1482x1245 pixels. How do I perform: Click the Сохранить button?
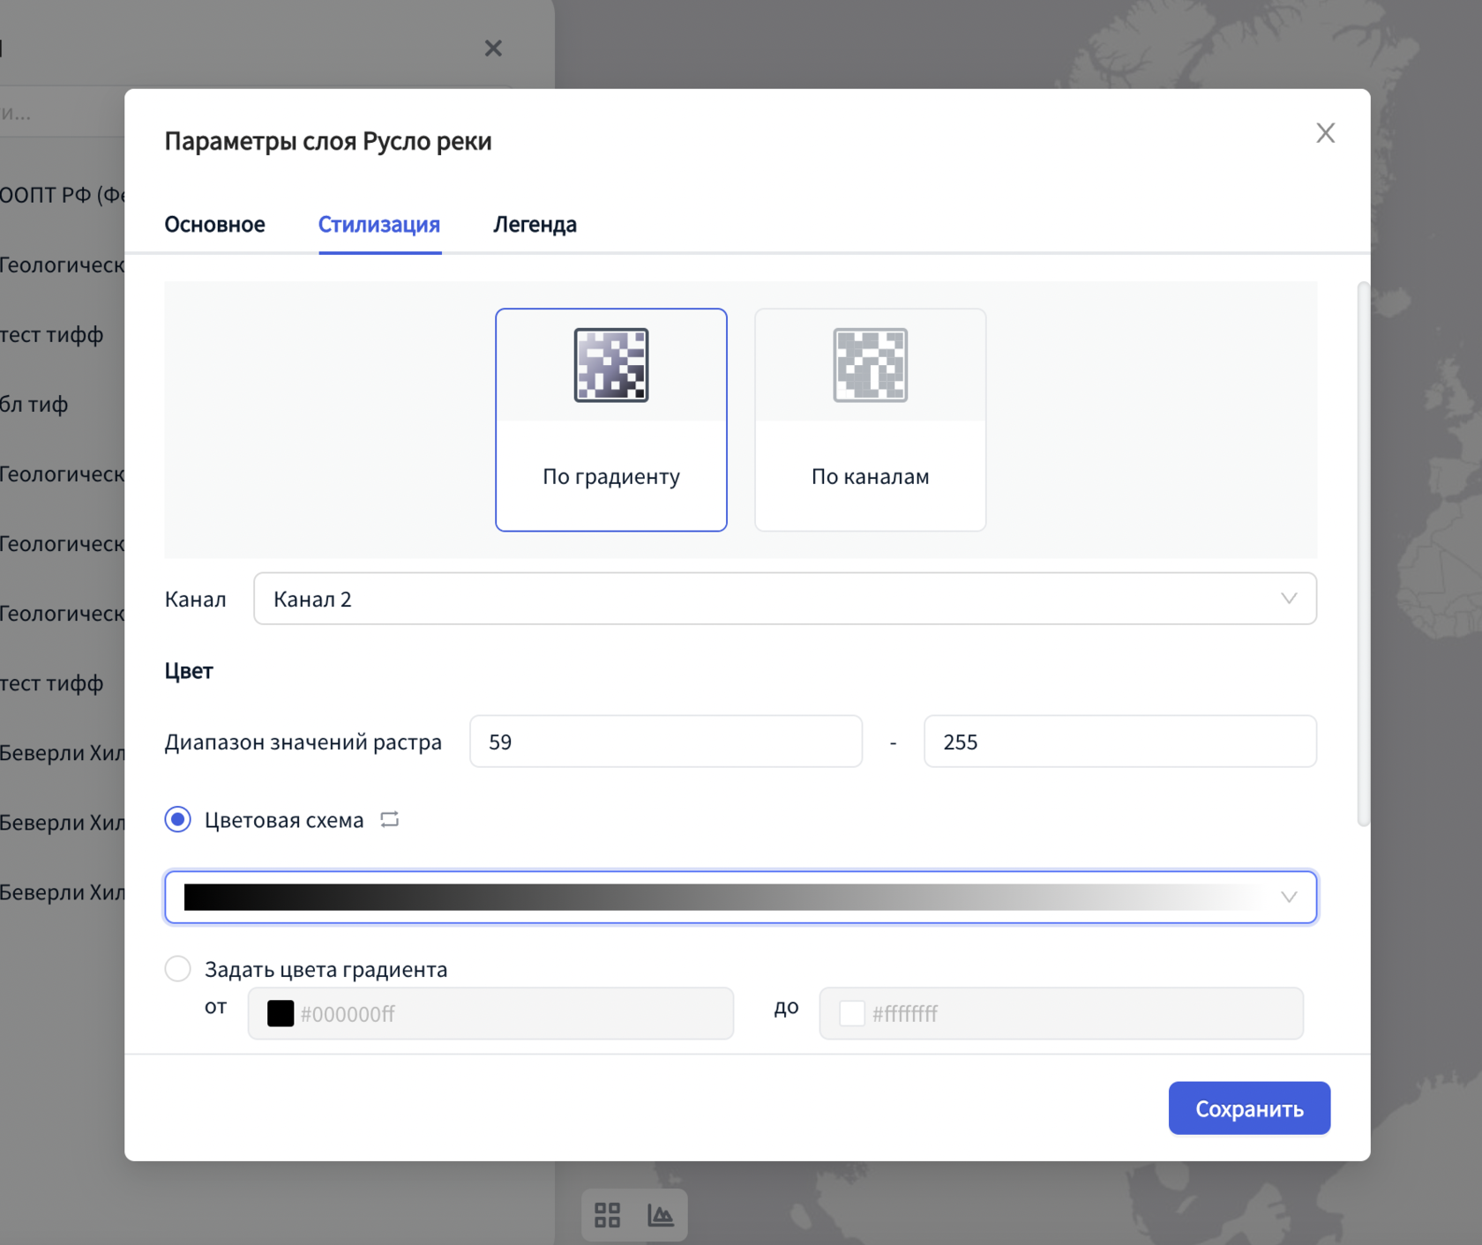pos(1248,1108)
